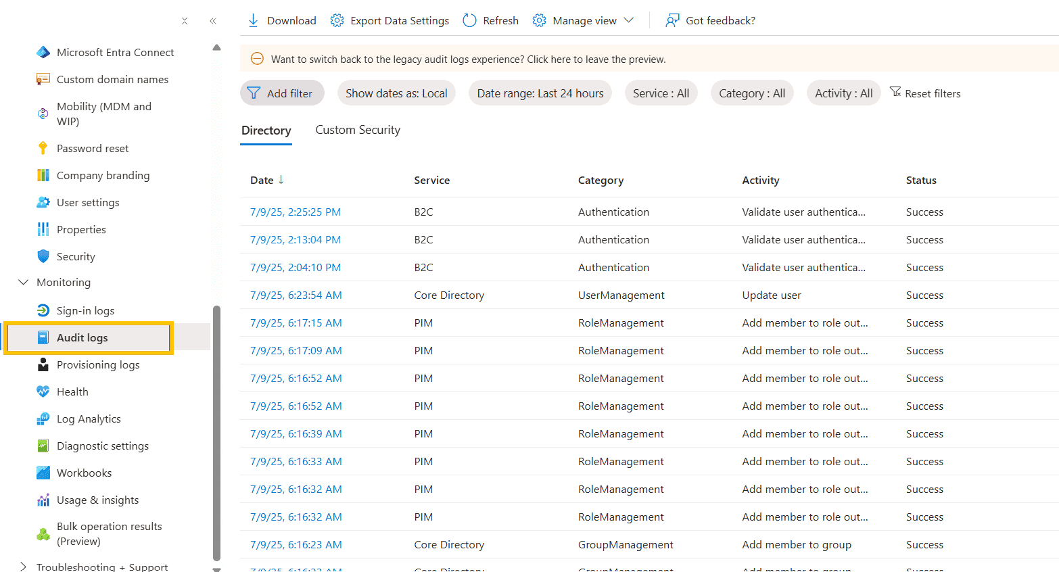Open the 7/9/25, 2:25:25 PM audit entry
Screen dimensions: 1059x572
point(295,212)
